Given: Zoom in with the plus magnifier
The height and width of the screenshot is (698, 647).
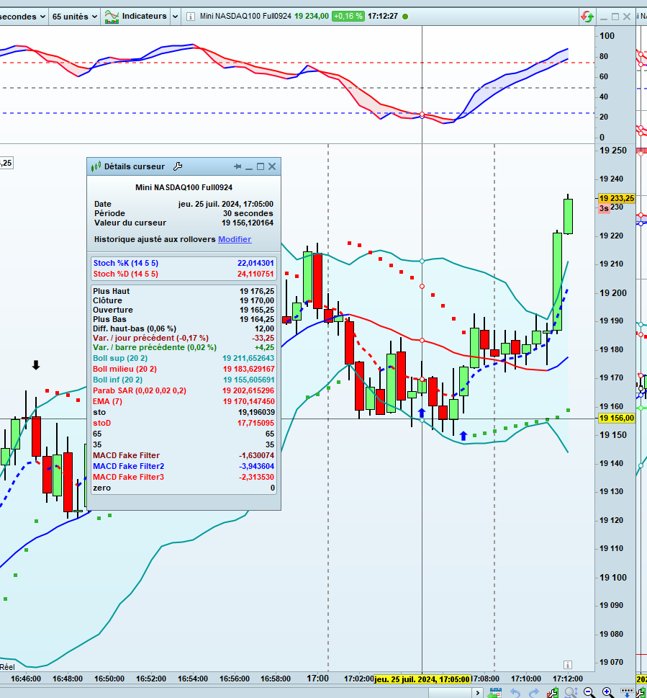Looking at the screenshot, I should 608,693.
